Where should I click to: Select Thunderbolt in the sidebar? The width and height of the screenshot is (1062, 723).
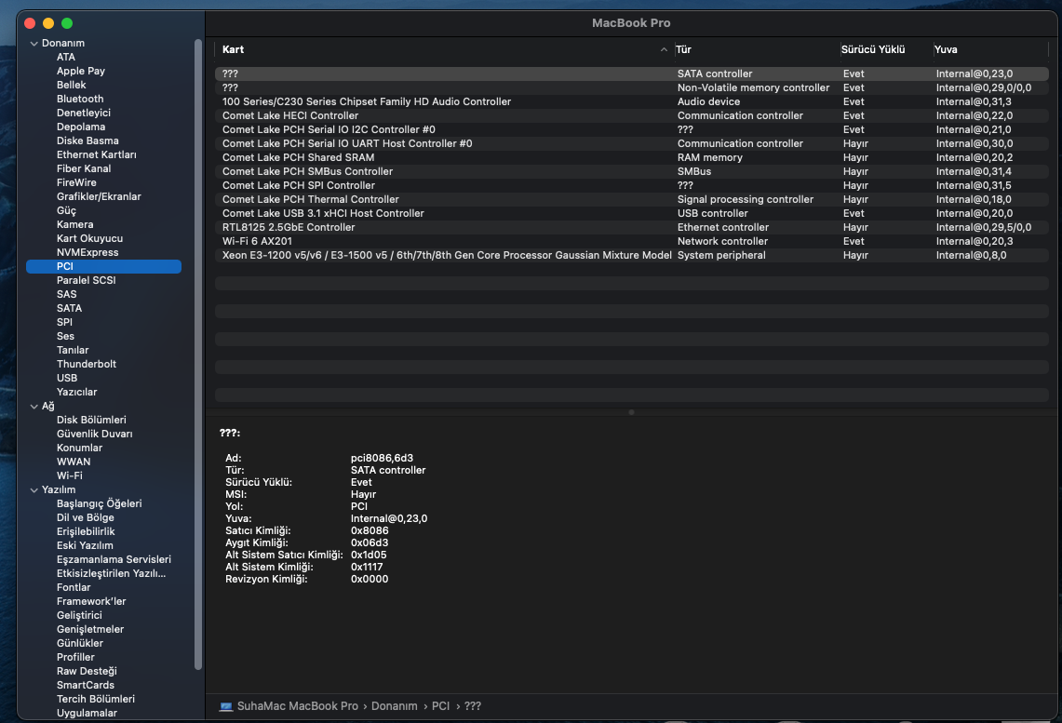[86, 364]
